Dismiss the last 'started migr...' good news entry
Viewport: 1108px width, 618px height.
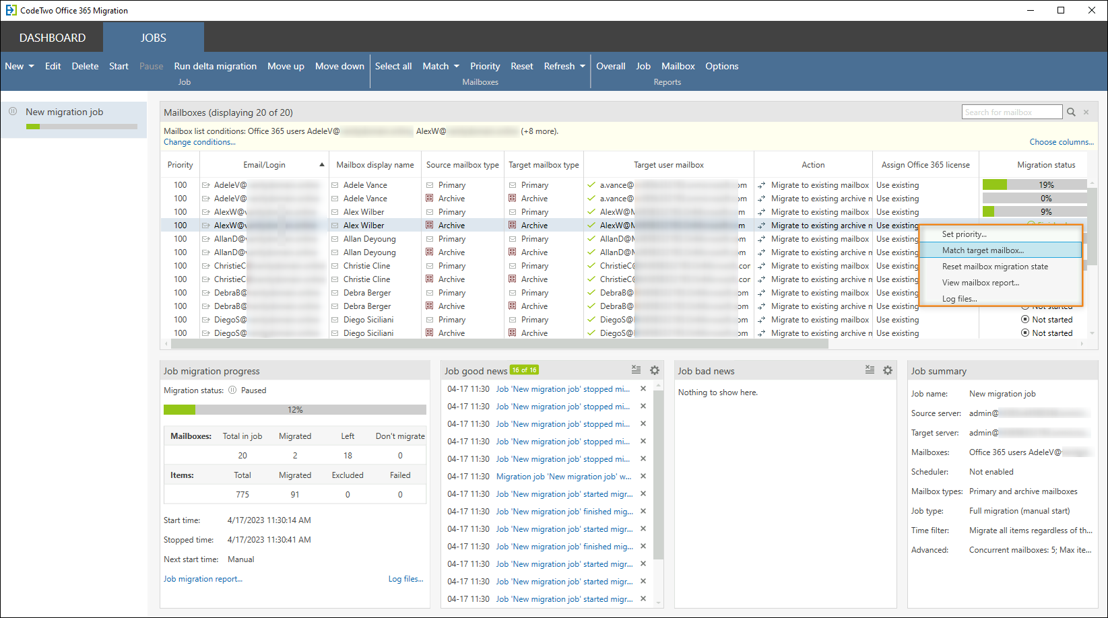[x=643, y=598]
